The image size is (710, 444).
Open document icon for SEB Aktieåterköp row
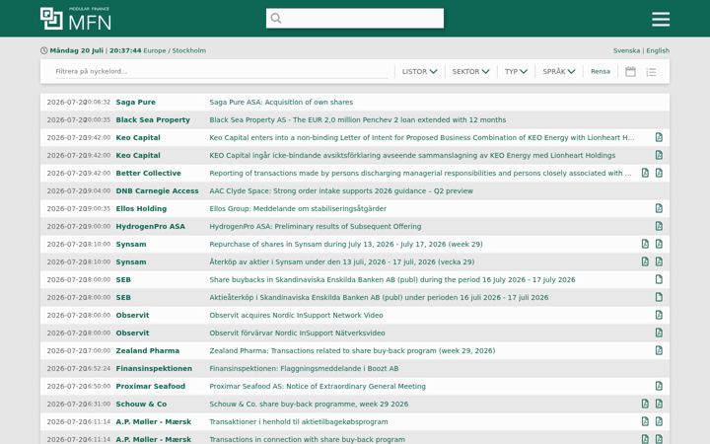tap(659, 297)
